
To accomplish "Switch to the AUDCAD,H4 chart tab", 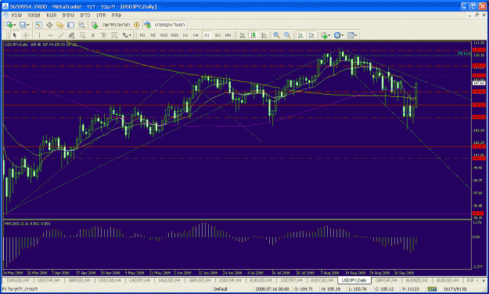I will click(x=322, y=281).
